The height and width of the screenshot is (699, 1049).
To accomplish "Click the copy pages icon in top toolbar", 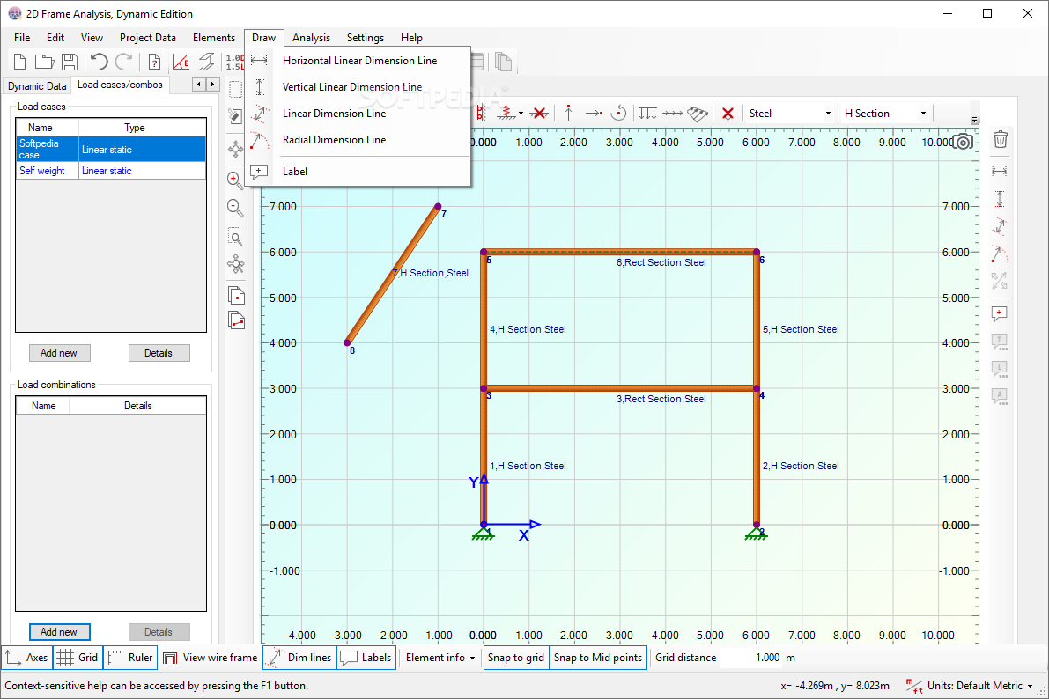I will click(503, 63).
